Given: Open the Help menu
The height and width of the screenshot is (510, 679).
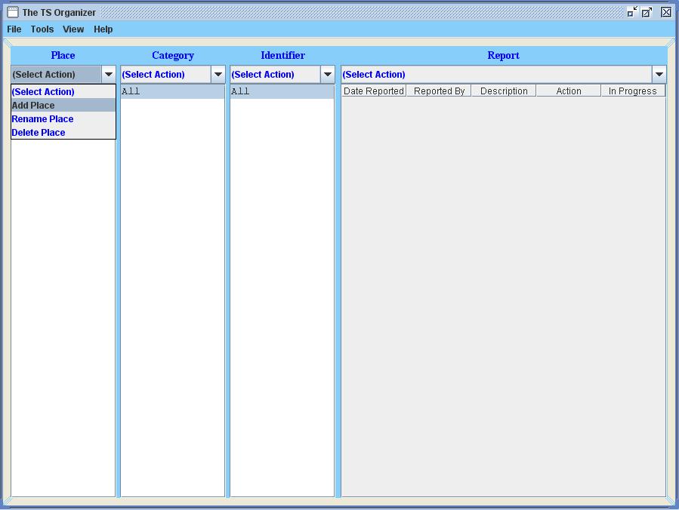Looking at the screenshot, I should (x=103, y=29).
